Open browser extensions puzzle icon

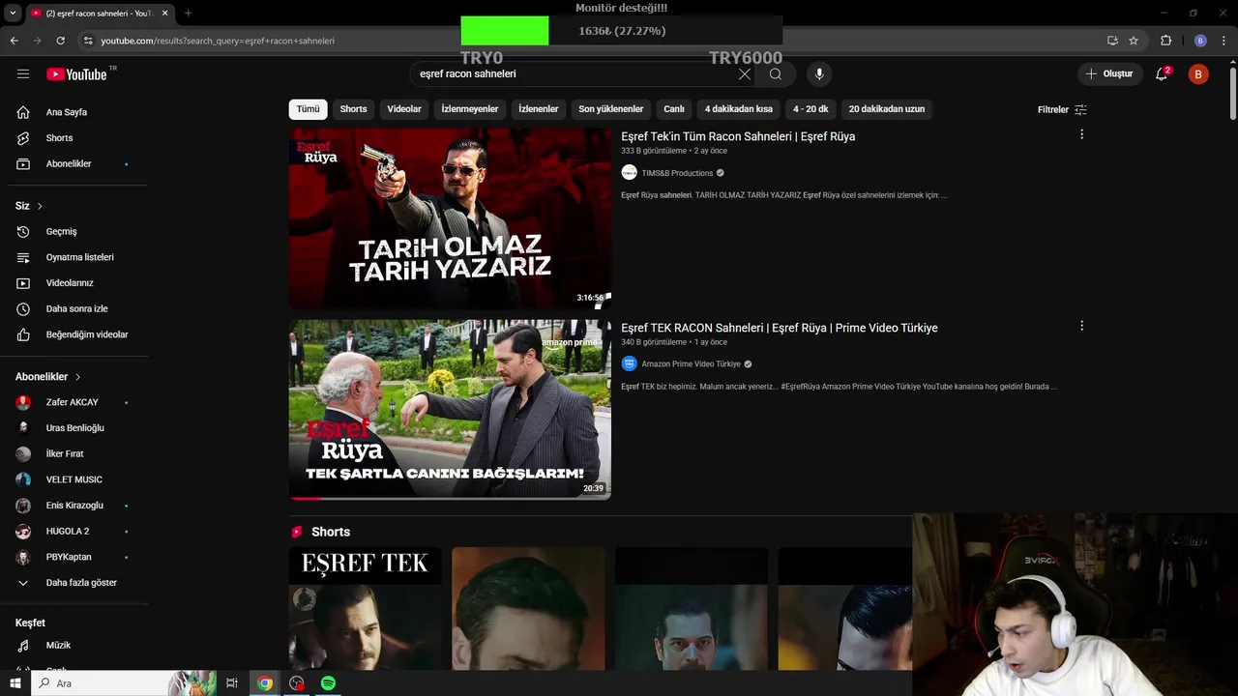[x=1165, y=41]
